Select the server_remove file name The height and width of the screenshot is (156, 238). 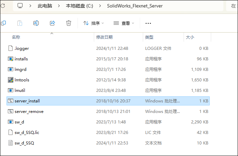(x=29, y=112)
